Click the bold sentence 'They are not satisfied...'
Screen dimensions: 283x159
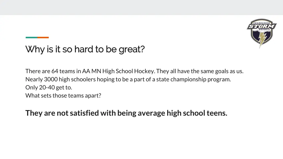click(126, 113)
